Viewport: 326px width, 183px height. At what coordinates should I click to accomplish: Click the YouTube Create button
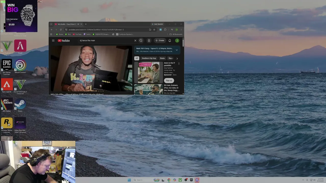(x=160, y=40)
